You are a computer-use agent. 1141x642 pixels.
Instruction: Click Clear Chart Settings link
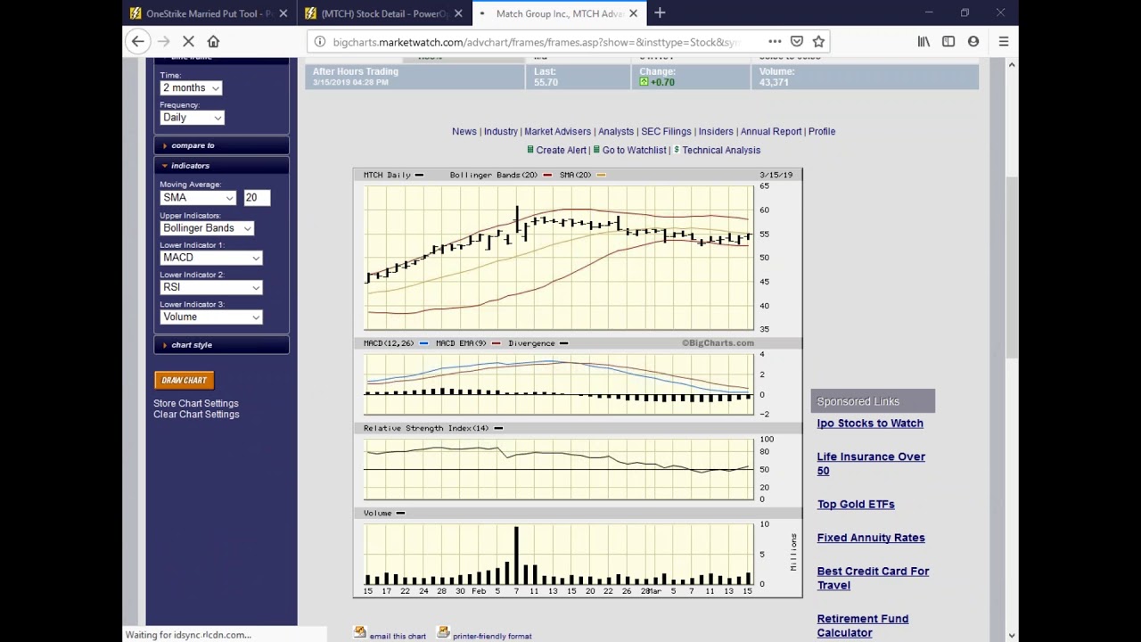(196, 415)
